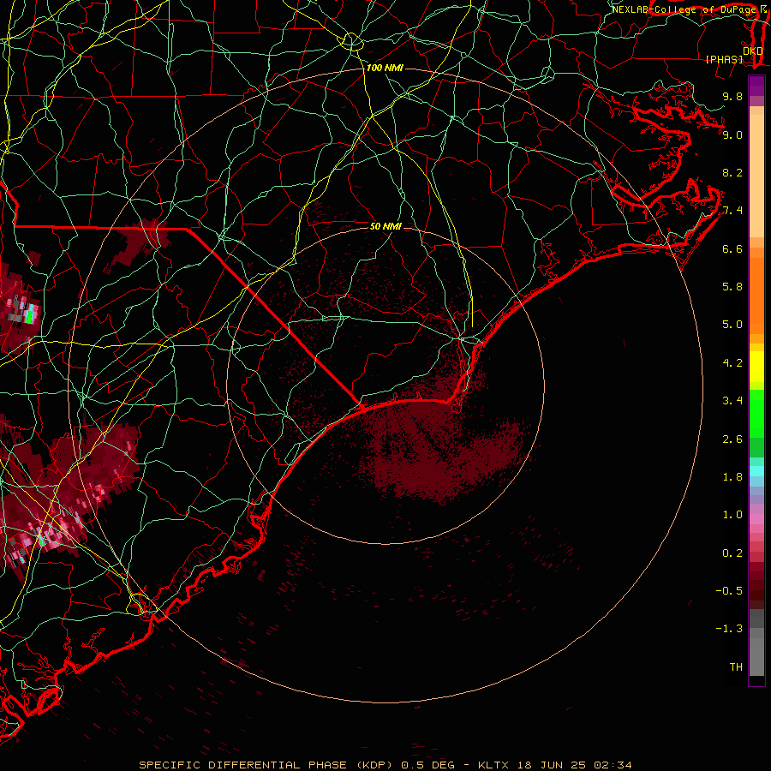Click the cyan band of the color scale
This screenshot has height=771, width=771.
coord(756,471)
